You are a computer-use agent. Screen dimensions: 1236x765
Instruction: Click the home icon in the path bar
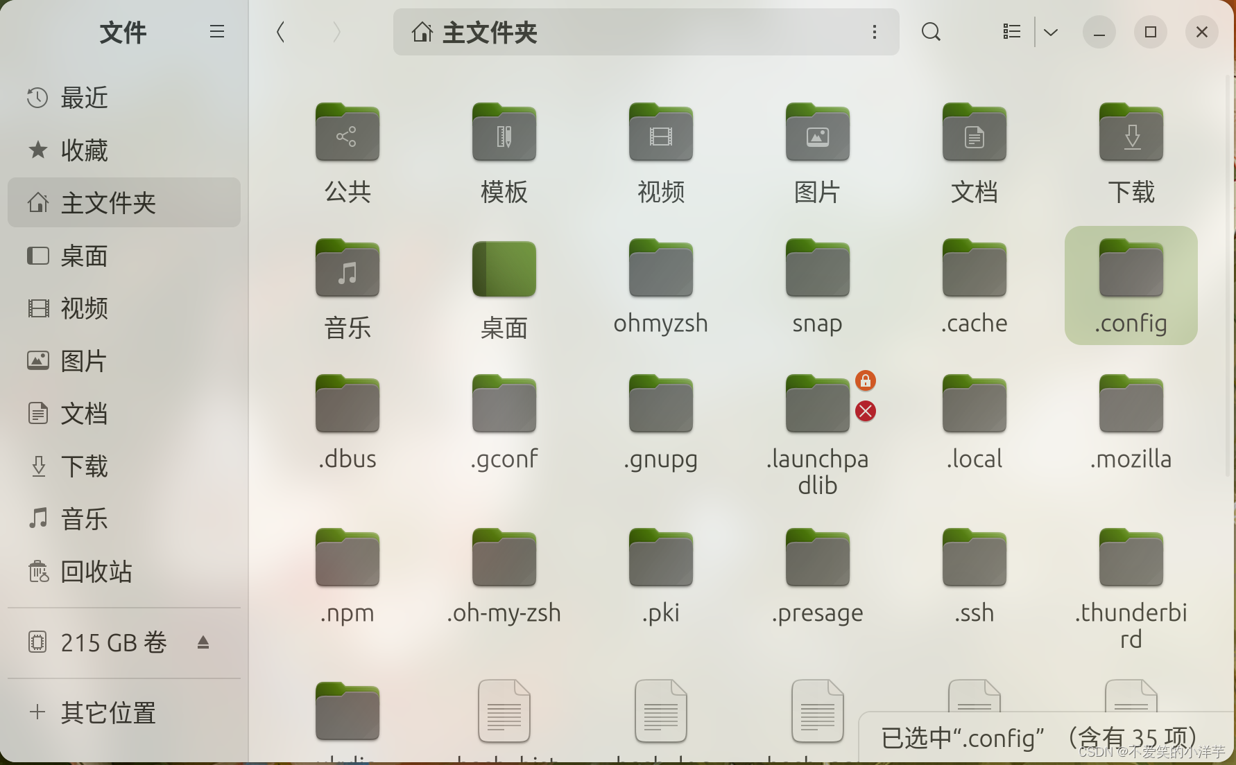[x=422, y=32]
